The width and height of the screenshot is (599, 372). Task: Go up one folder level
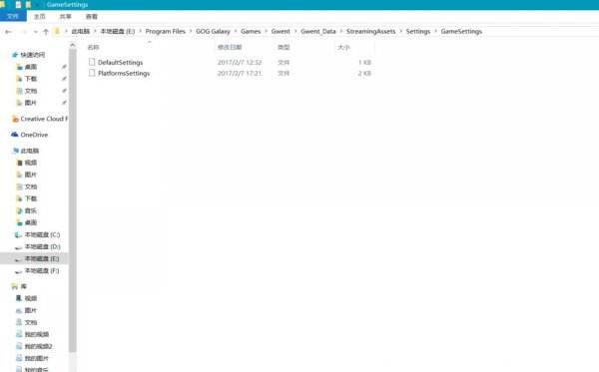(46, 32)
